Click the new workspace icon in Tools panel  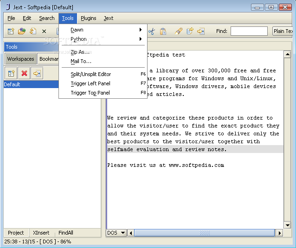[x=11, y=73]
